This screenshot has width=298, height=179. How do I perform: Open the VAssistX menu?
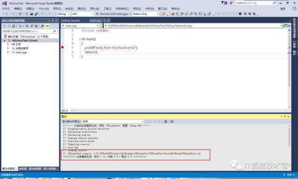click(44, 9)
